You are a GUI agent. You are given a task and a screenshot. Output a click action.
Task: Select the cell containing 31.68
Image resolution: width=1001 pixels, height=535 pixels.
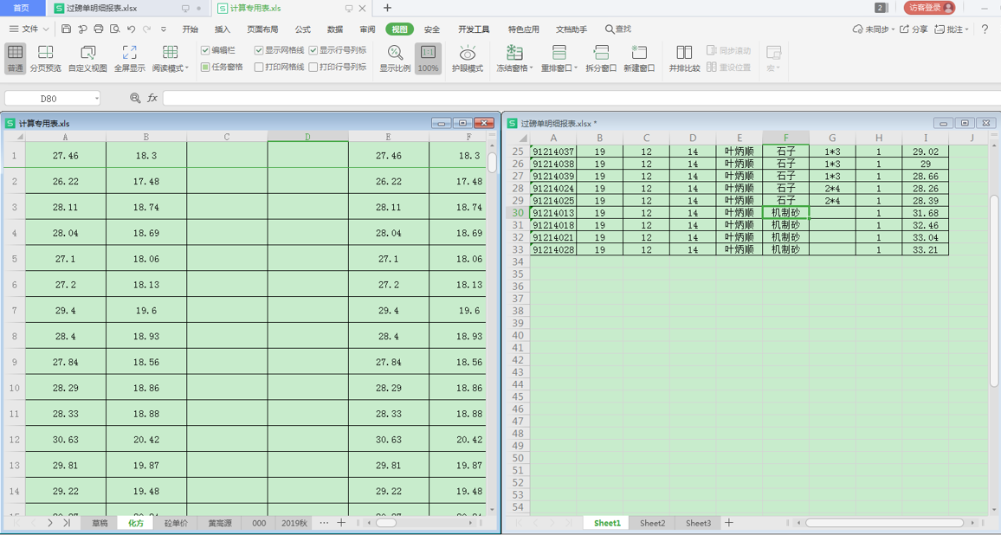point(925,213)
